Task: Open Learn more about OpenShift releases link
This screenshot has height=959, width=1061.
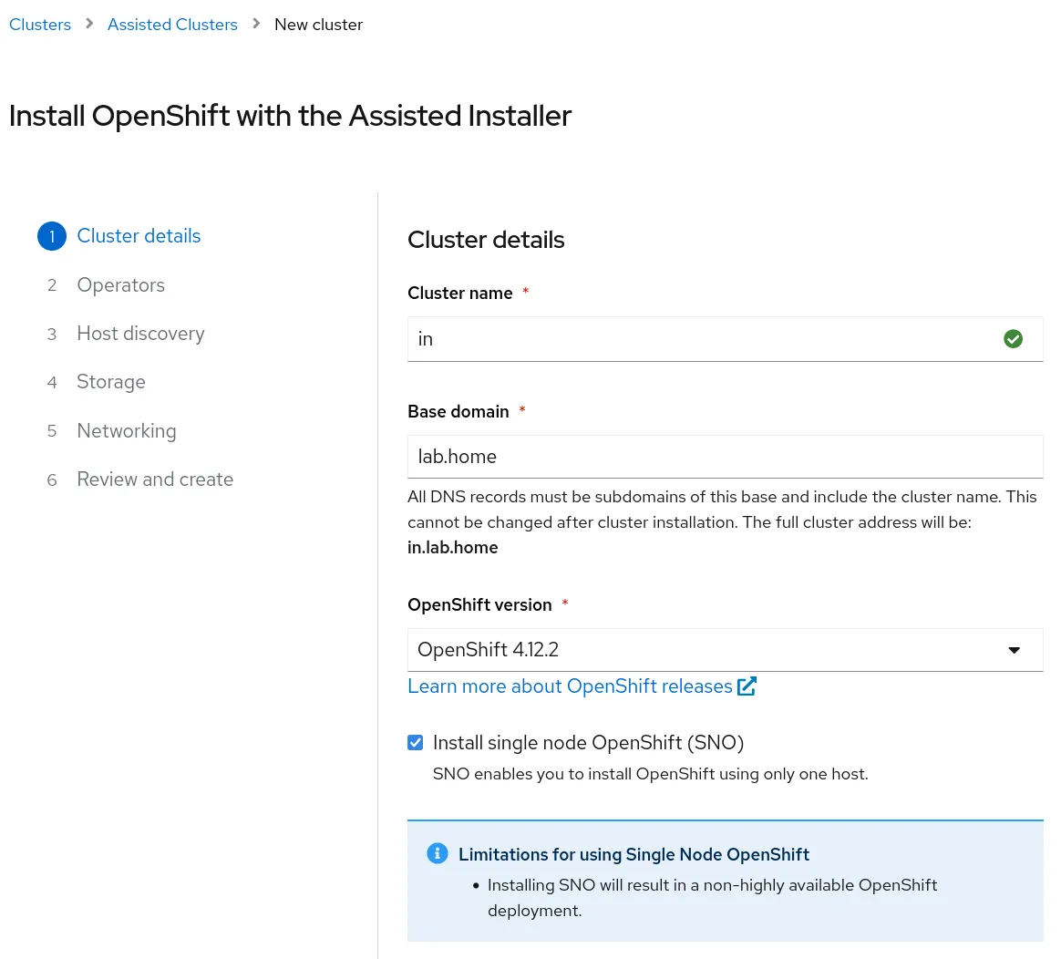Action: [570, 686]
